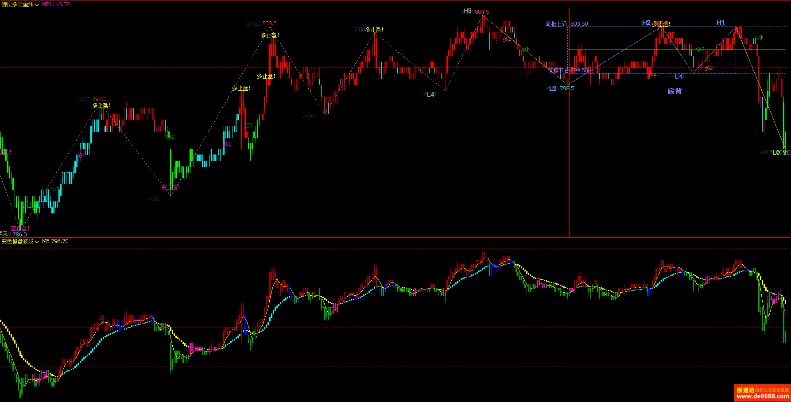The image size is (791, 402).
Task: Select the L4 trough marker
Action: [x=430, y=94]
